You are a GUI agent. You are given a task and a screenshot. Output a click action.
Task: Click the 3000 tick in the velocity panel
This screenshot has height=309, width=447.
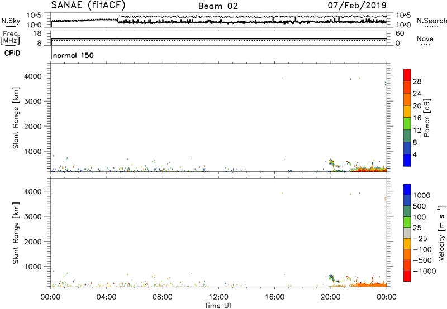click(33, 216)
